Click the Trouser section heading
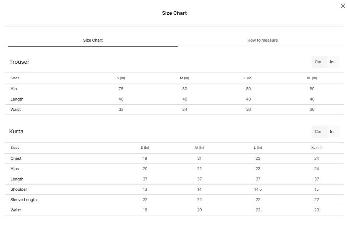The image size is (347, 232). coord(19,62)
